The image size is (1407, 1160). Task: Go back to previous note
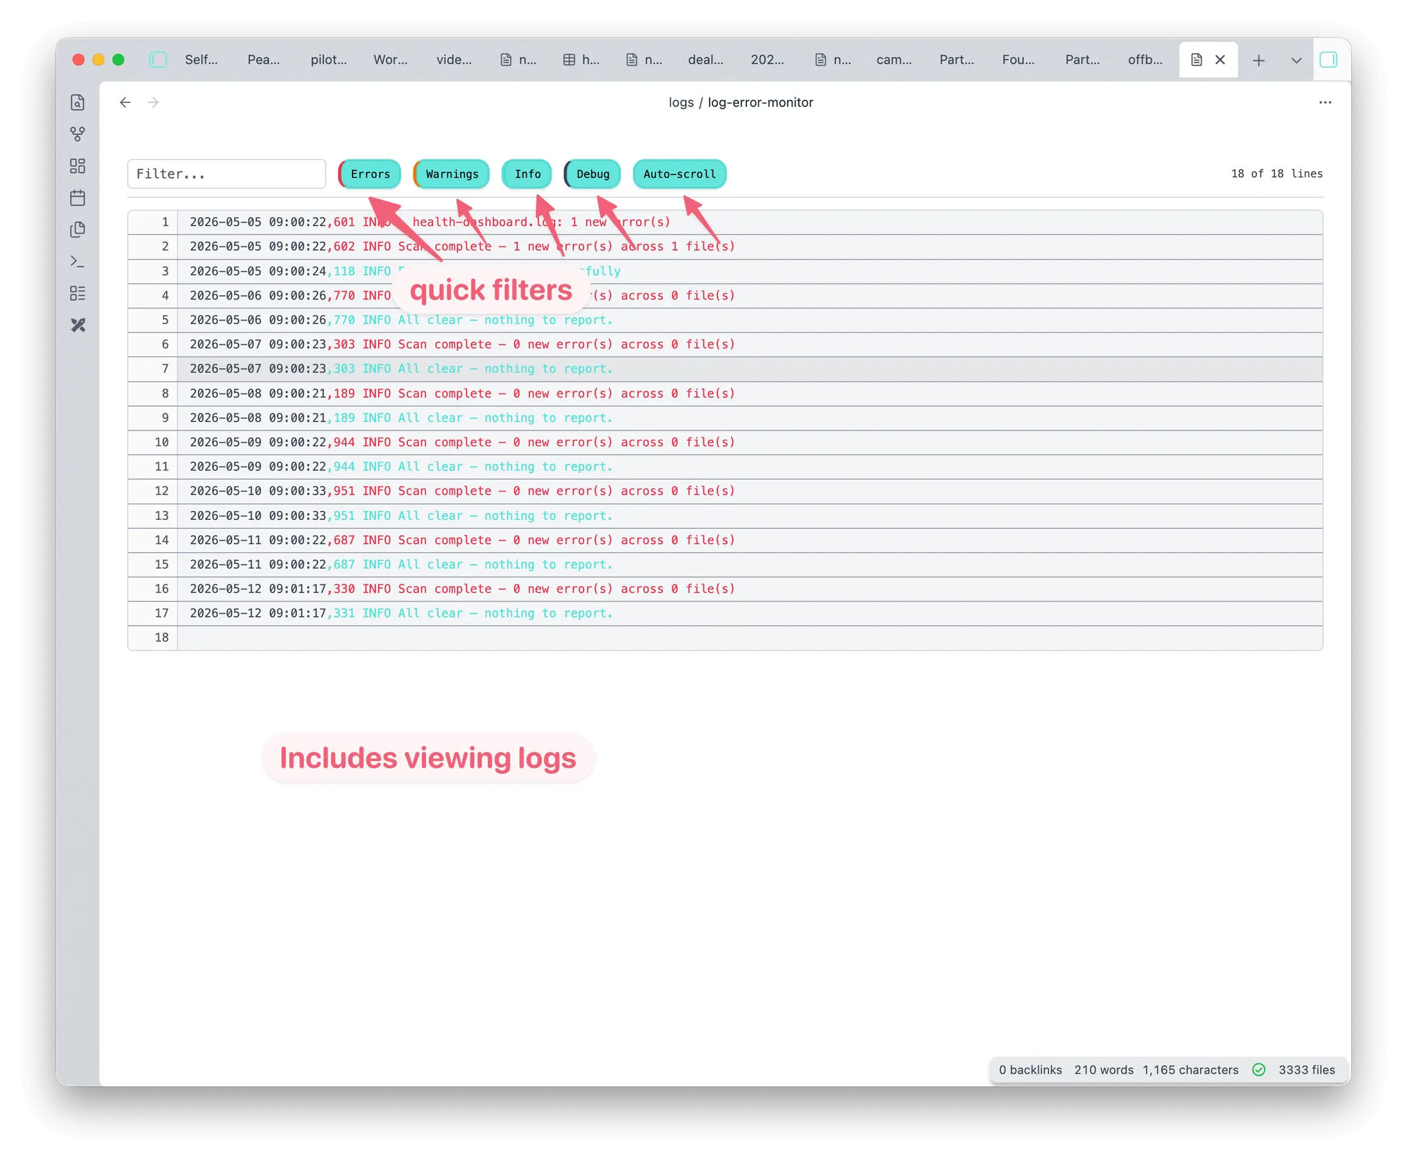coord(125,102)
